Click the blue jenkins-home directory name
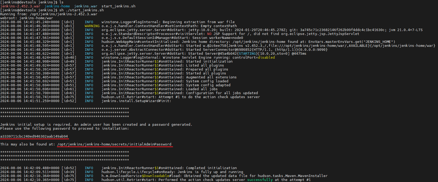Viewport: 438px width, 182px height. (x=57, y=6)
